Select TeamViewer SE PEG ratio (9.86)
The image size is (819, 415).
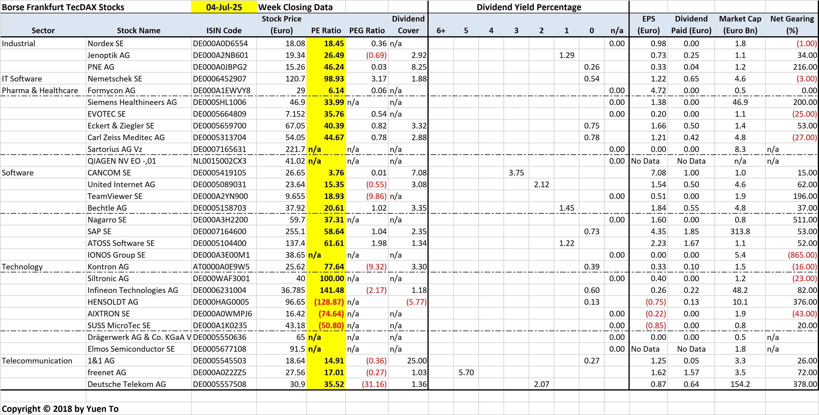click(x=367, y=196)
